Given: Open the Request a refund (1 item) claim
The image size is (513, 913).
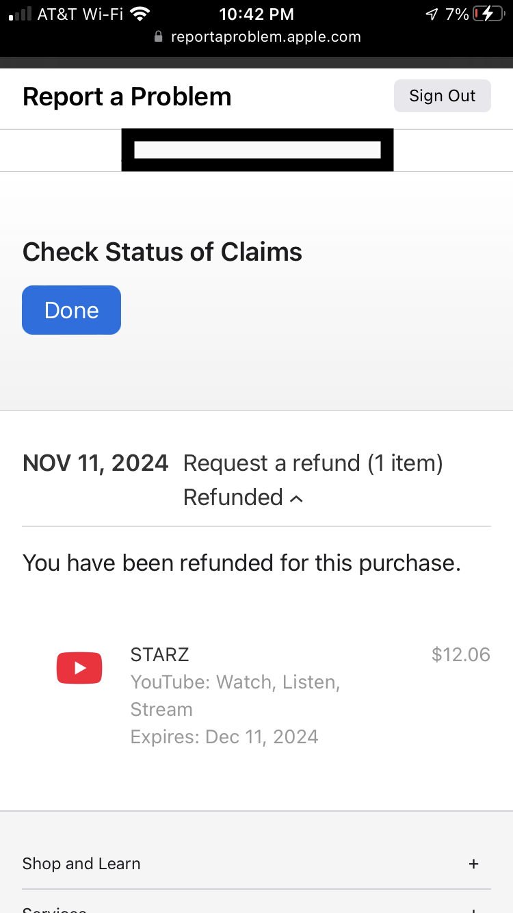Looking at the screenshot, I should pos(313,463).
